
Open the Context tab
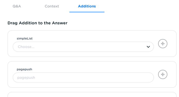(x=52, y=6)
